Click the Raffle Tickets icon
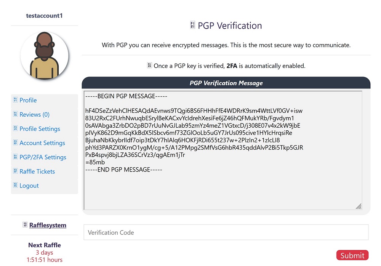This screenshot has width=381, height=266. 14,171
